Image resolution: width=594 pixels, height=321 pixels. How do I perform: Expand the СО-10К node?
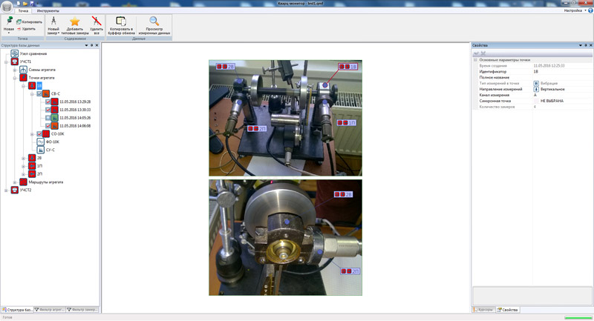pos(32,134)
